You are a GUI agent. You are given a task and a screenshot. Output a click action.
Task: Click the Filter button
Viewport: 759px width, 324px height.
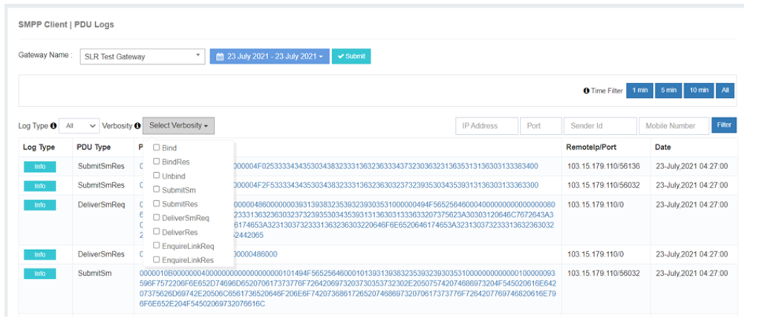pyautogui.click(x=724, y=125)
